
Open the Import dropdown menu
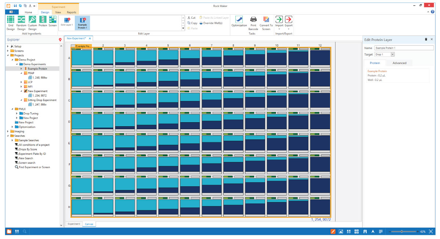tap(279, 29)
